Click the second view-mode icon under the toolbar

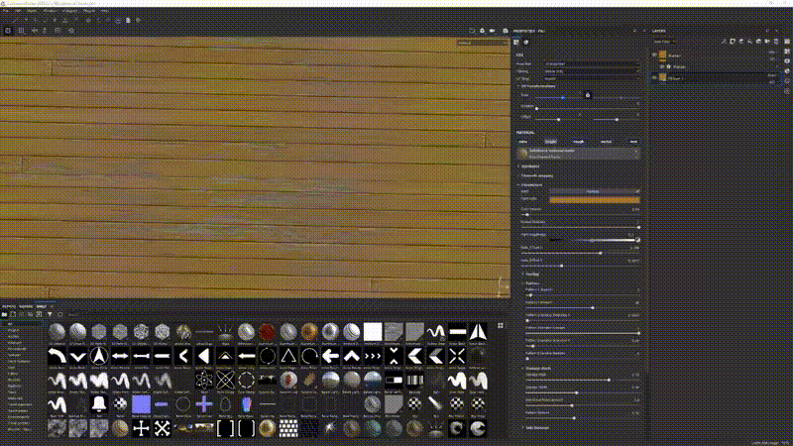point(21,31)
